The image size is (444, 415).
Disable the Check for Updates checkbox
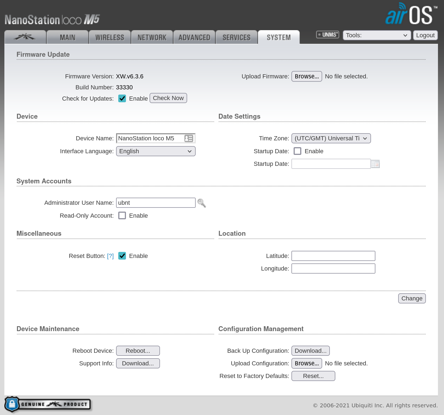pyautogui.click(x=122, y=98)
